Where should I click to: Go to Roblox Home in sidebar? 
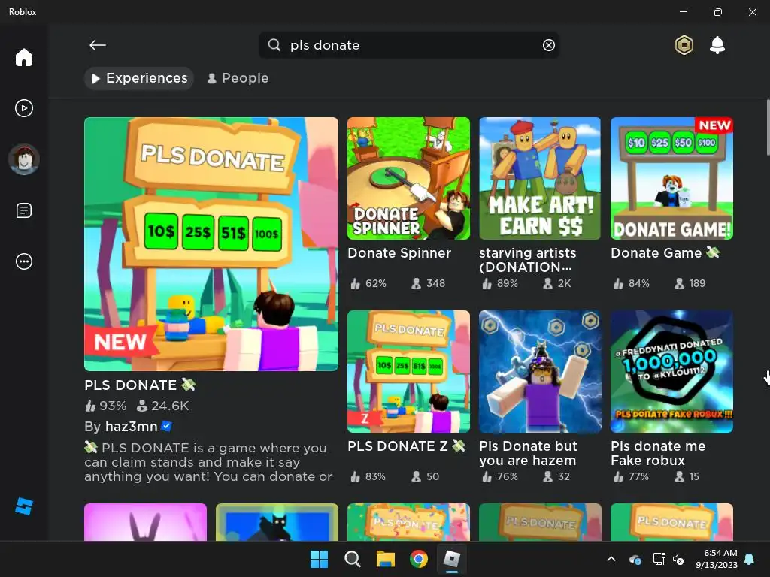tap(23, 57)
